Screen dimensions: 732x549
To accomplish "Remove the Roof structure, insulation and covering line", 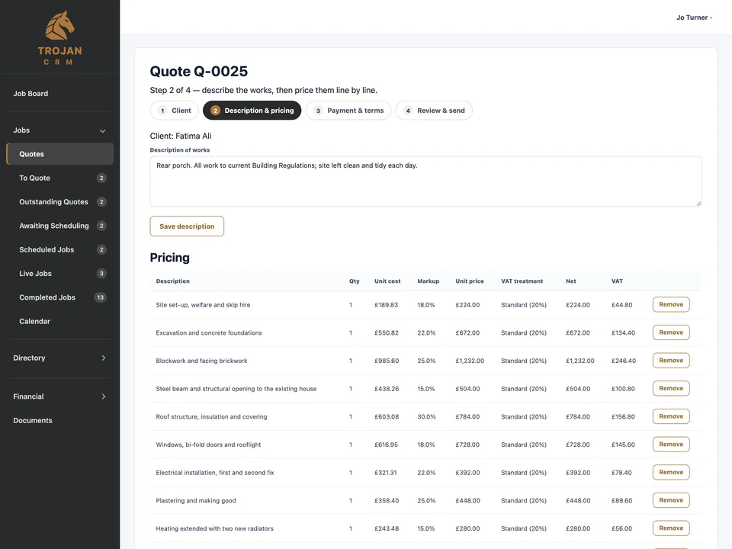I will tap(671, 416).
